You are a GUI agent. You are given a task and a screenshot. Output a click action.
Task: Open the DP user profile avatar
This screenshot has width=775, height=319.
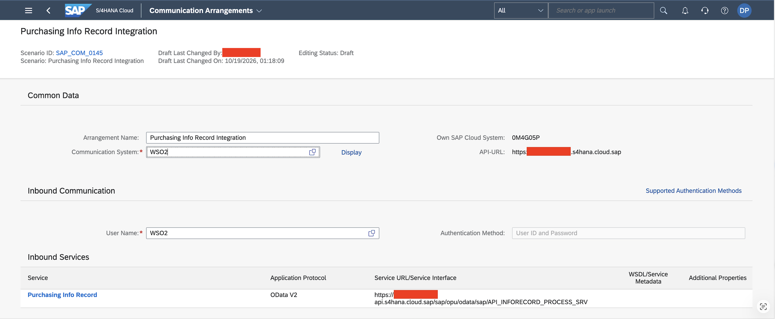[744, 10]
